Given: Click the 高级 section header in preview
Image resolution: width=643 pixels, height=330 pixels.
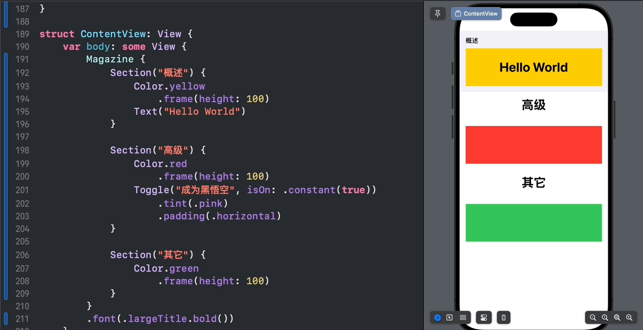Looking at the screenshot, I should (534, 105).
